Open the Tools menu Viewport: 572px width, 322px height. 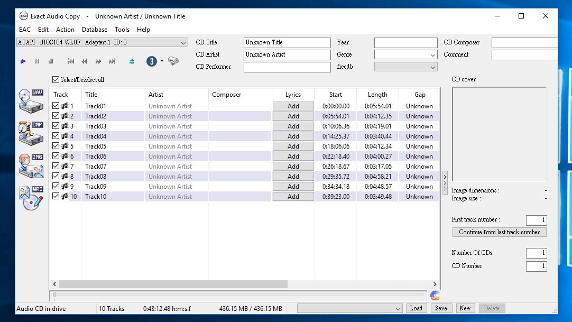click(x=122, y=30)
